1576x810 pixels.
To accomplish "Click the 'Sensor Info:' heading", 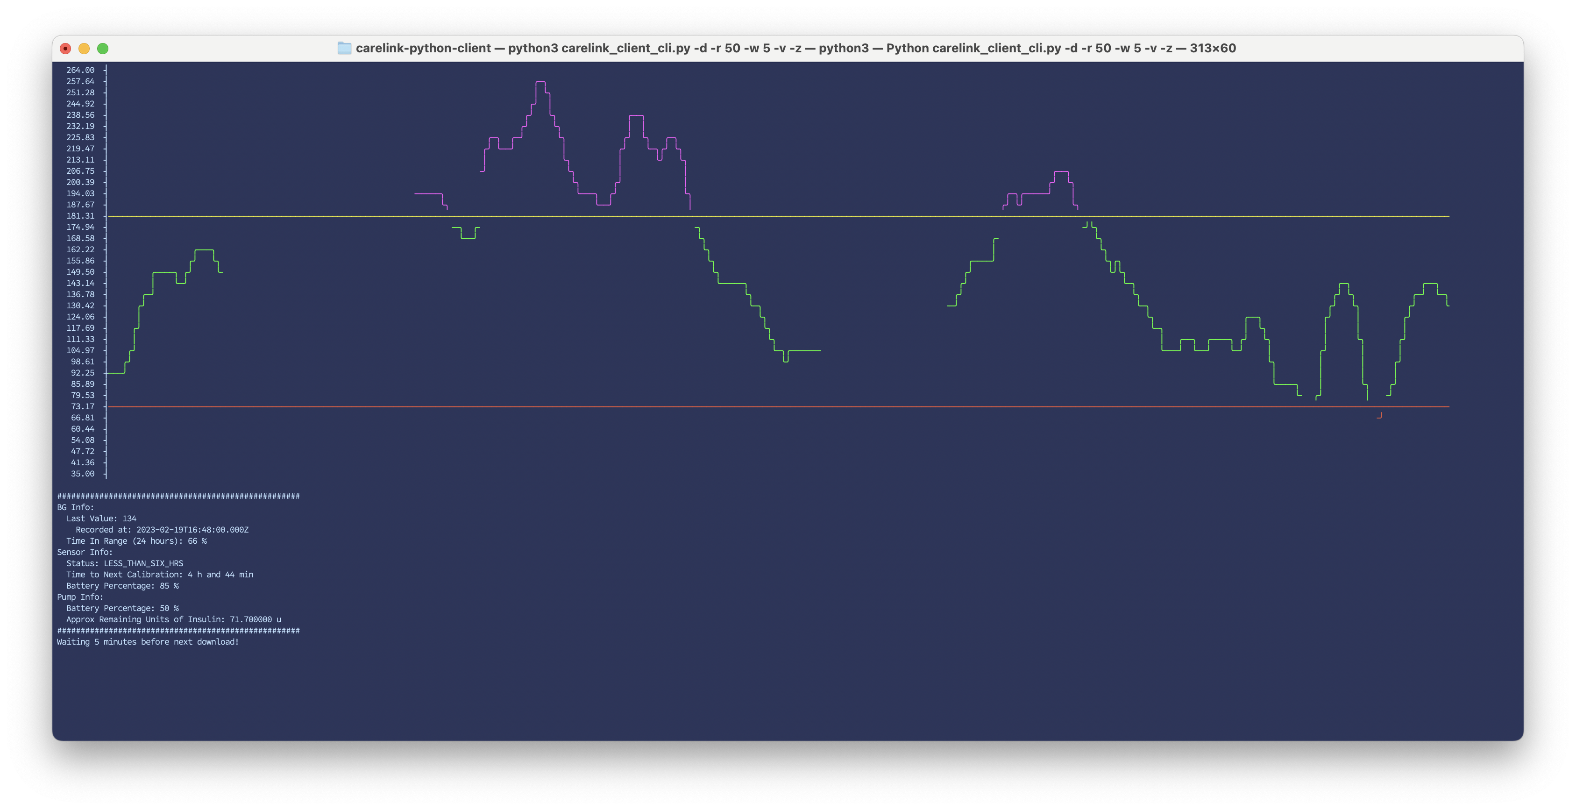I will coord(85,552).
